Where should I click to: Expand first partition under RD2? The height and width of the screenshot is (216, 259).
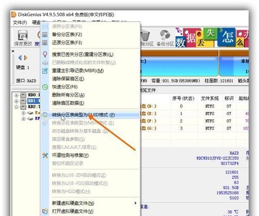click(23, 113)
